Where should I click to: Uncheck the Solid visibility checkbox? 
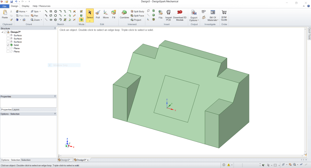[8, 45]
